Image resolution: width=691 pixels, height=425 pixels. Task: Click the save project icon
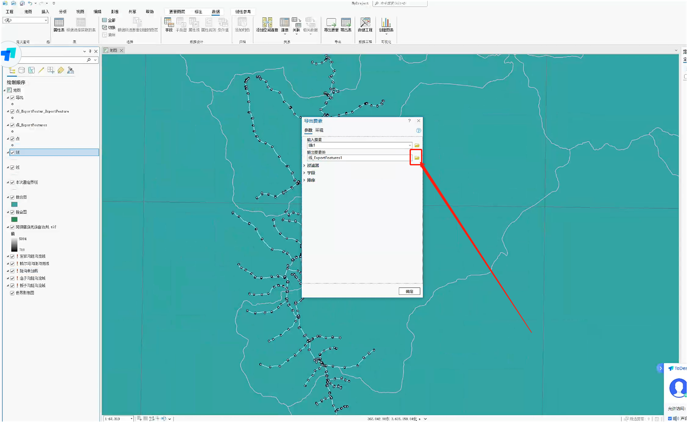22,3
